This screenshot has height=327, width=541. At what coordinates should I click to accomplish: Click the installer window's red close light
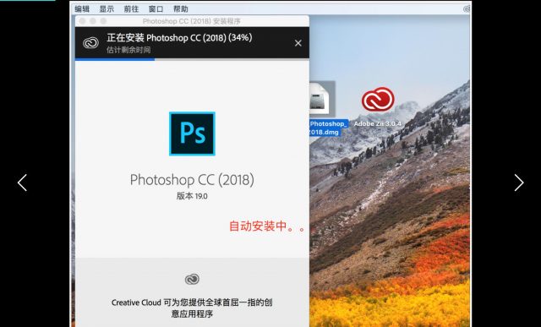(x=83, y=21)
